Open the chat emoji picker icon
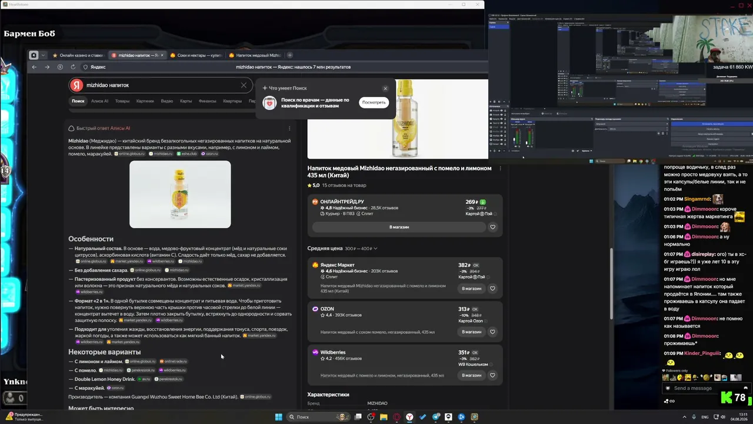The height and width of the screenshot is (424, 753). click(745, 388)
